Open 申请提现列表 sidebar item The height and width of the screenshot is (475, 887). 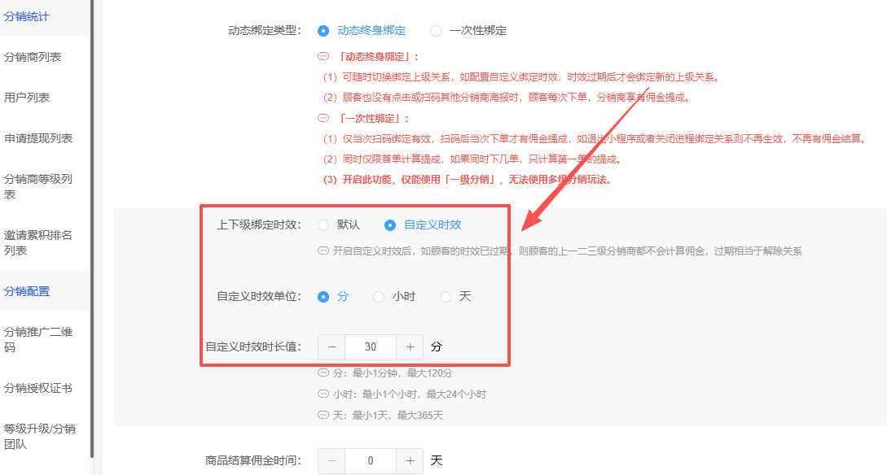pos(38,138)
